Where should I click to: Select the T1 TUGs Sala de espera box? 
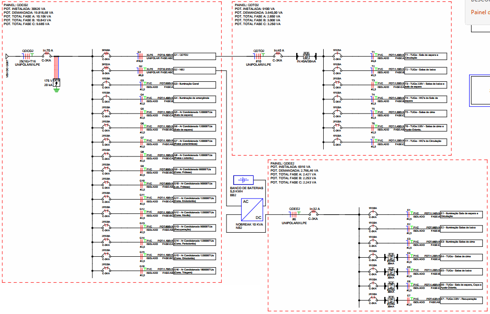click(x=425, y=56)
